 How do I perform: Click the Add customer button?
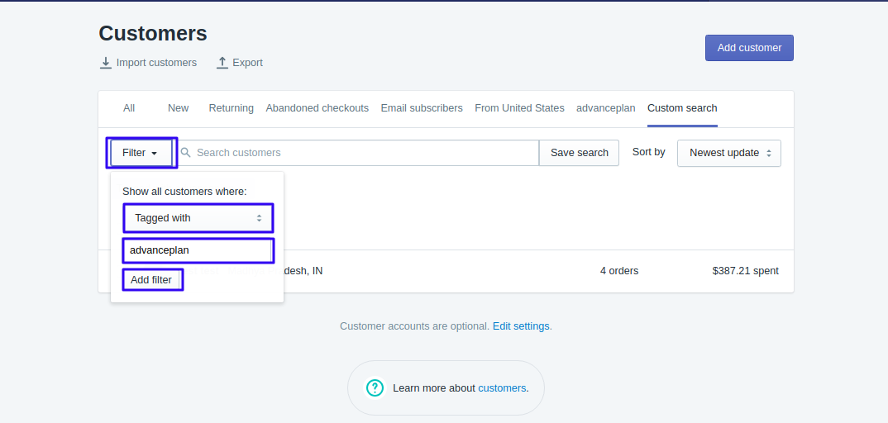749,48
